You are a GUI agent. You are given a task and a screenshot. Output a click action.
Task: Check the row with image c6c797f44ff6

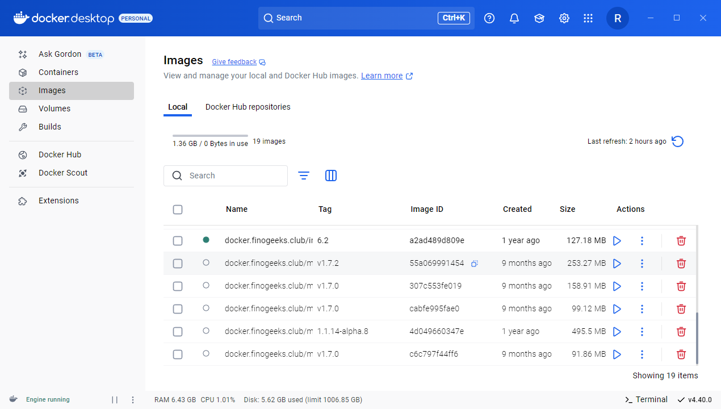click(x=178, y=354)
